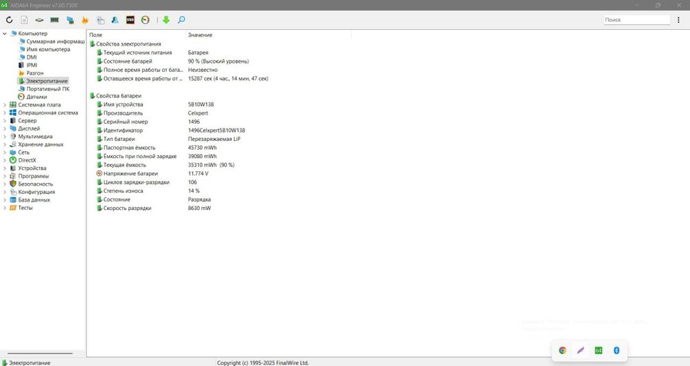Image resolution: width=690 pixels, height=366 pixels.
Task: Open the DMI tree item
Action: [x=28, y=57]
